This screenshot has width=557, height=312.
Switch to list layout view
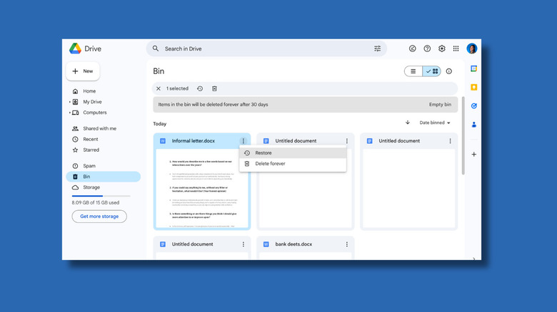tap(413, 71)
